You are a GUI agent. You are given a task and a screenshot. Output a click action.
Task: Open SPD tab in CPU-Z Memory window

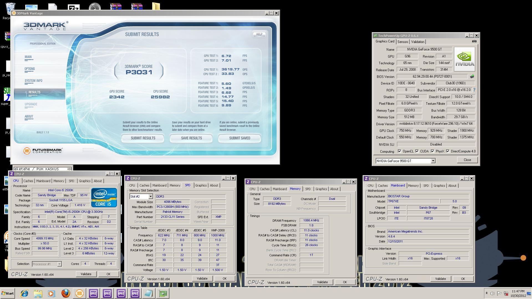click(x=308, y=189)
